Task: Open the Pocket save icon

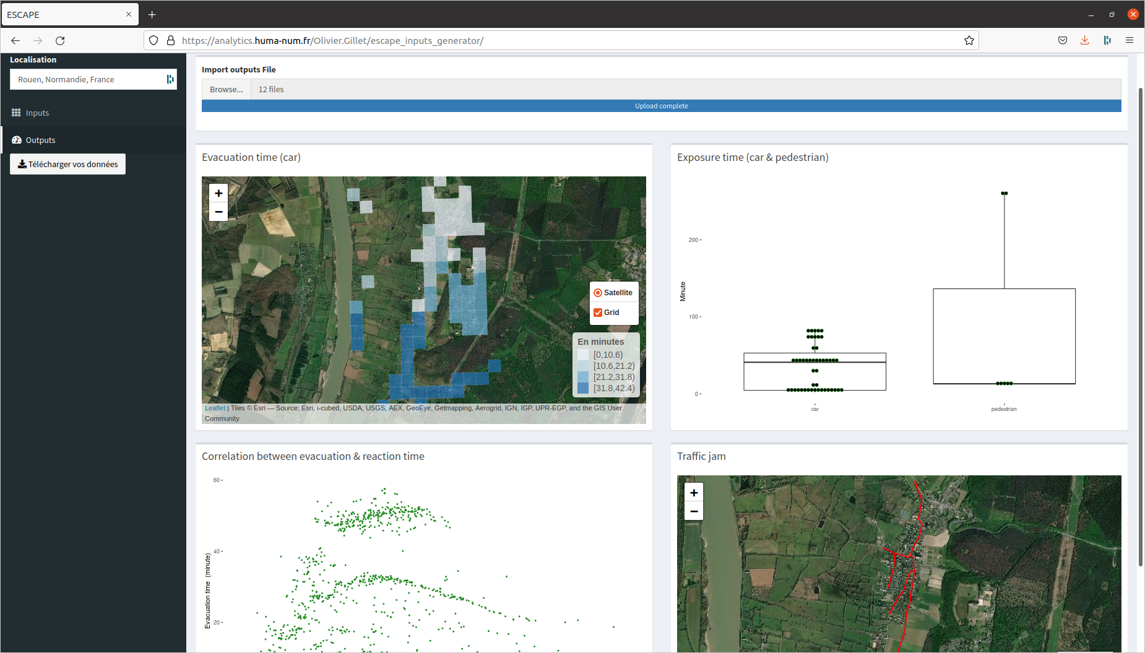Action: pyautogui.click(x=1063, y=40)
